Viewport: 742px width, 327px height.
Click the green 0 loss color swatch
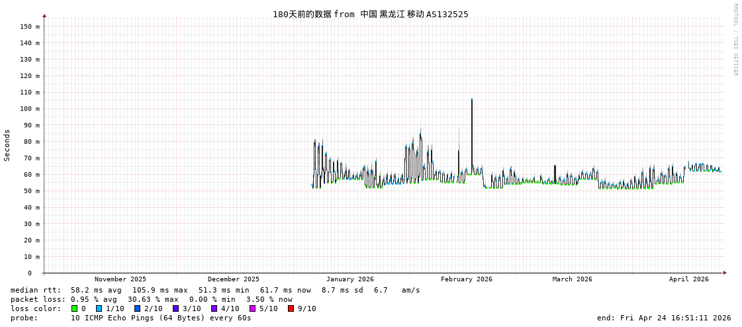click(x=74, y=308)
